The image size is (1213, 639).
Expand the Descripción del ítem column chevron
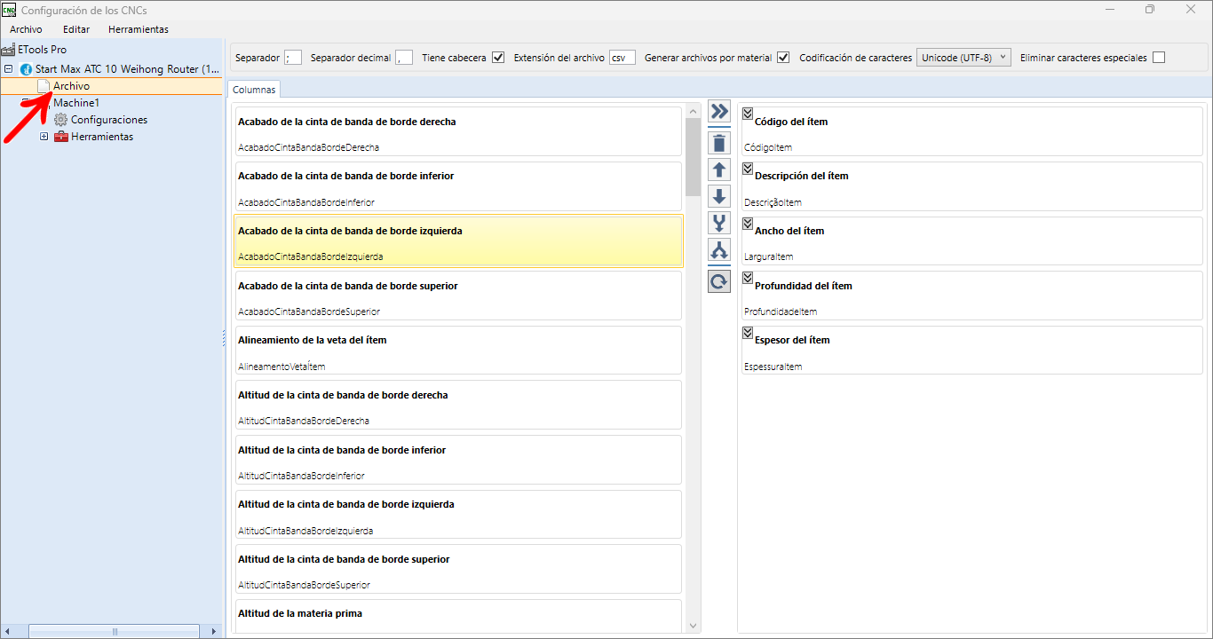pos(748,168)
